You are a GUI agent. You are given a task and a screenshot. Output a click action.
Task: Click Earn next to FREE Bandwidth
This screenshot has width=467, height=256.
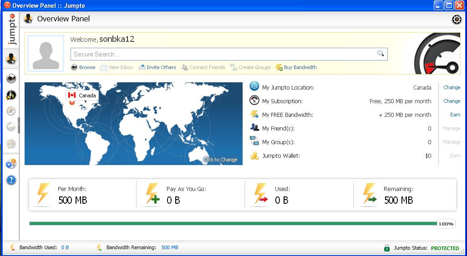point(455,115)
